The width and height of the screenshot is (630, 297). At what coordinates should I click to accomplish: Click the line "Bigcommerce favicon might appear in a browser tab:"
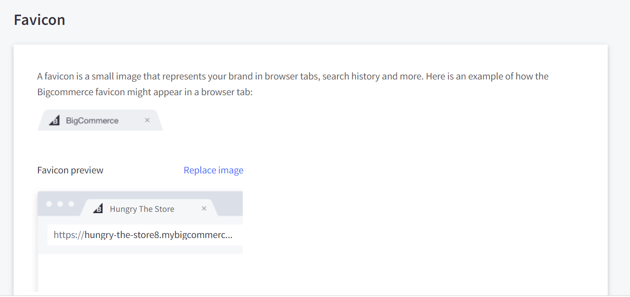point(145,93)
